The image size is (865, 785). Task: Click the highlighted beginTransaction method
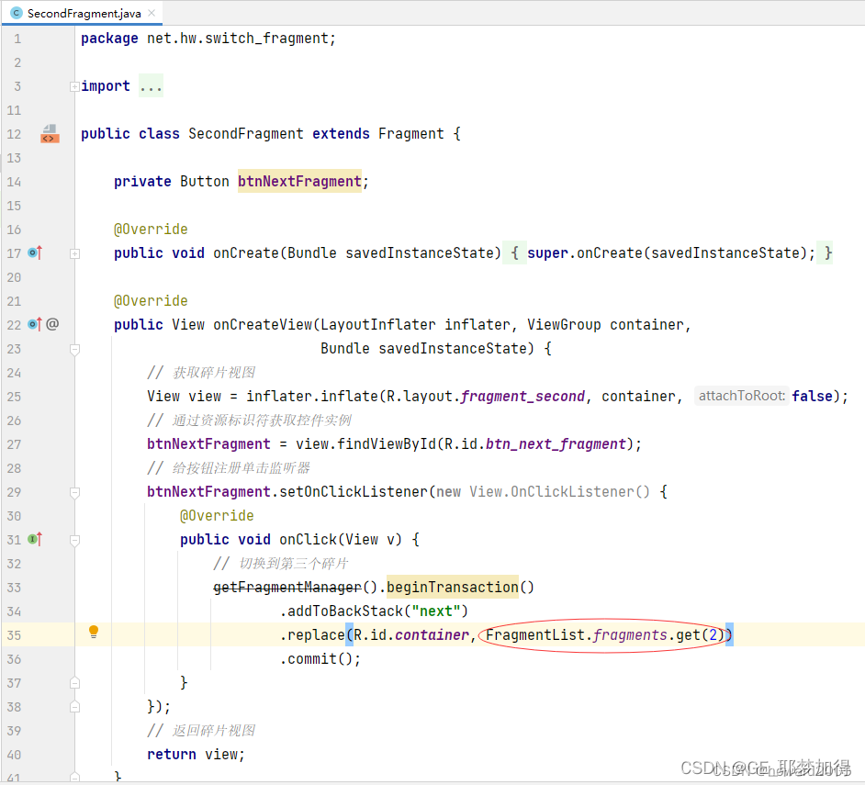pos(453,587)
